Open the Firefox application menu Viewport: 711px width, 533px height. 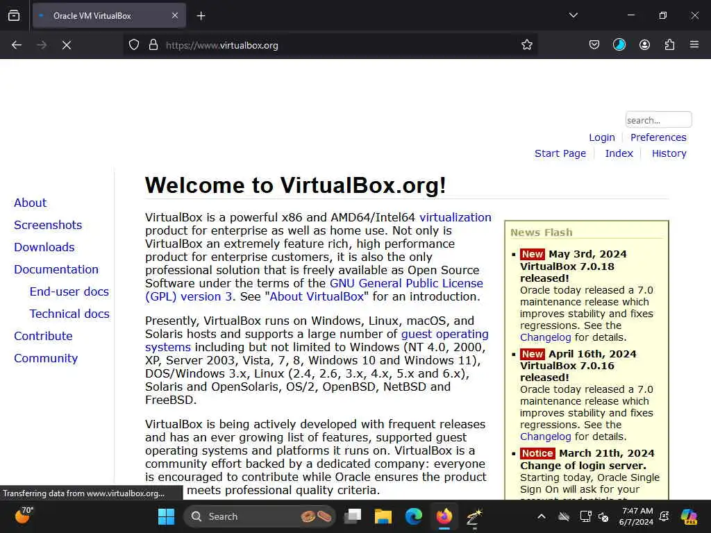tap(694, 45)
